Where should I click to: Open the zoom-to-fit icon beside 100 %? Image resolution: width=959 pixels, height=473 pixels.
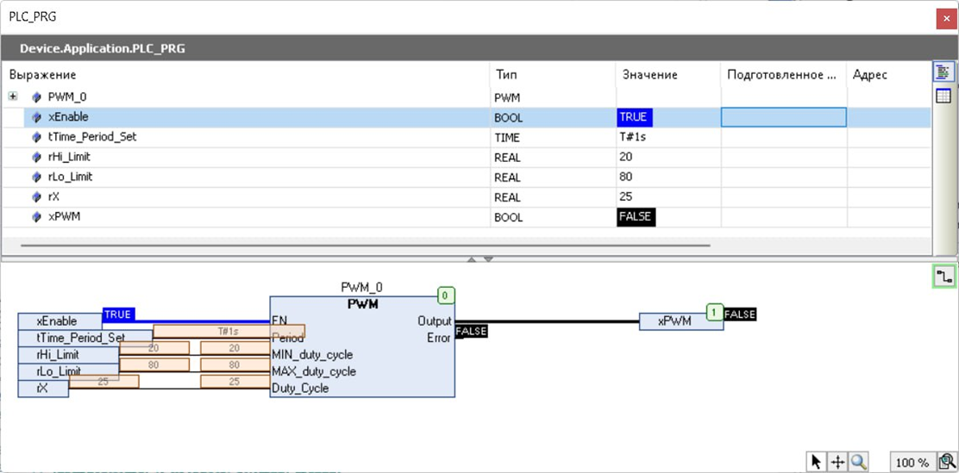946,462
